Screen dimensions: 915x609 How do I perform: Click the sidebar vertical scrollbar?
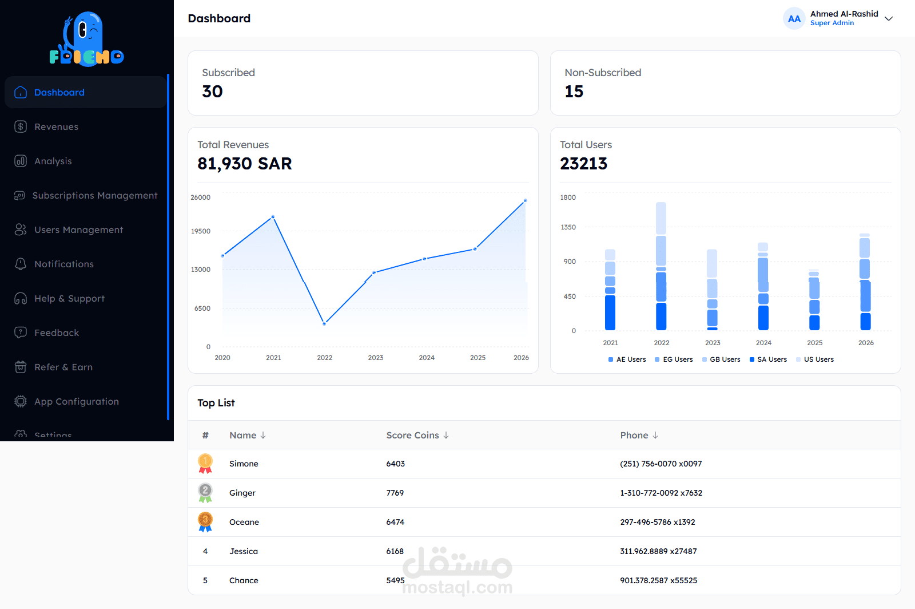coord(168,247)
